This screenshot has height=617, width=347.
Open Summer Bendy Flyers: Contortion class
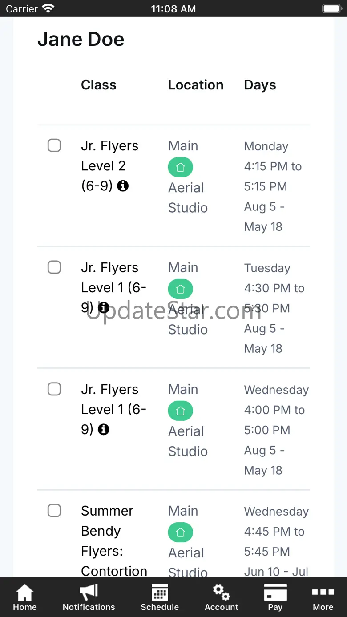(x=114, y=540)
